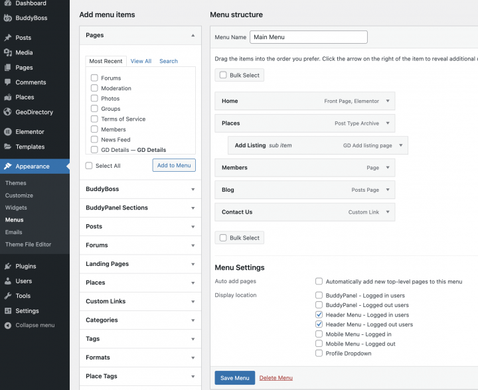Screen dimensions: 478x390
Task: Check the Forums page checkbox
Action: click(94, 78)
